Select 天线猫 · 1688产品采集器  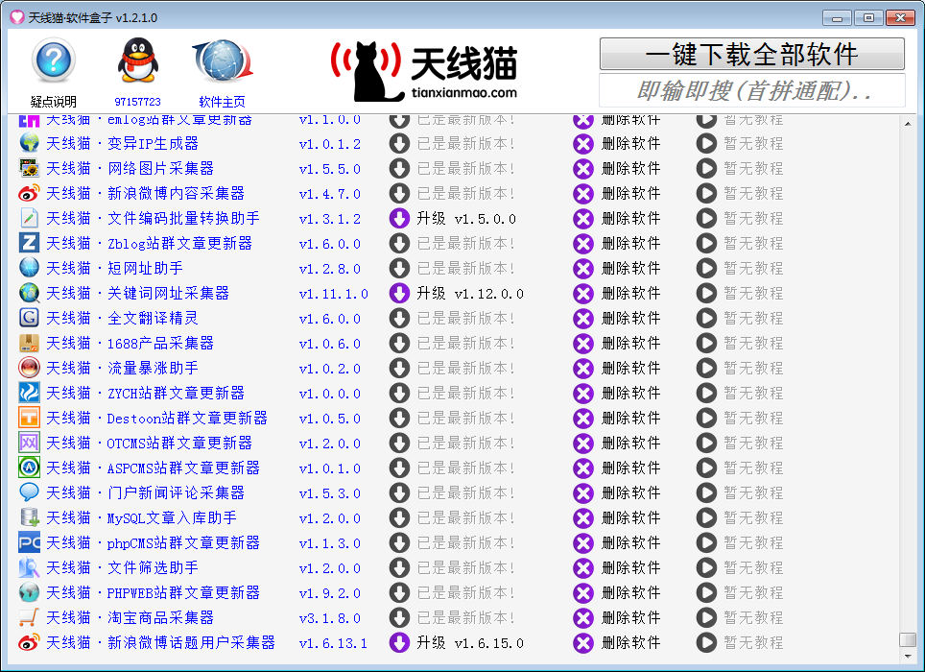(130, 344)
